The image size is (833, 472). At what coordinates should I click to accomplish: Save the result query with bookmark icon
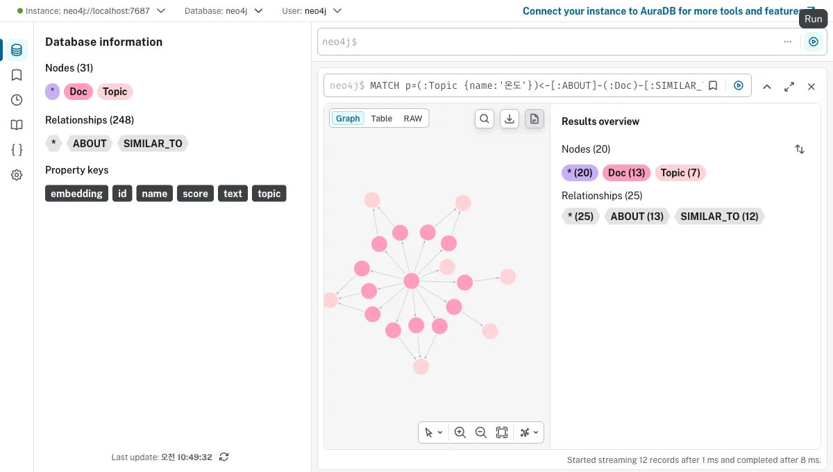pos(713,85)
